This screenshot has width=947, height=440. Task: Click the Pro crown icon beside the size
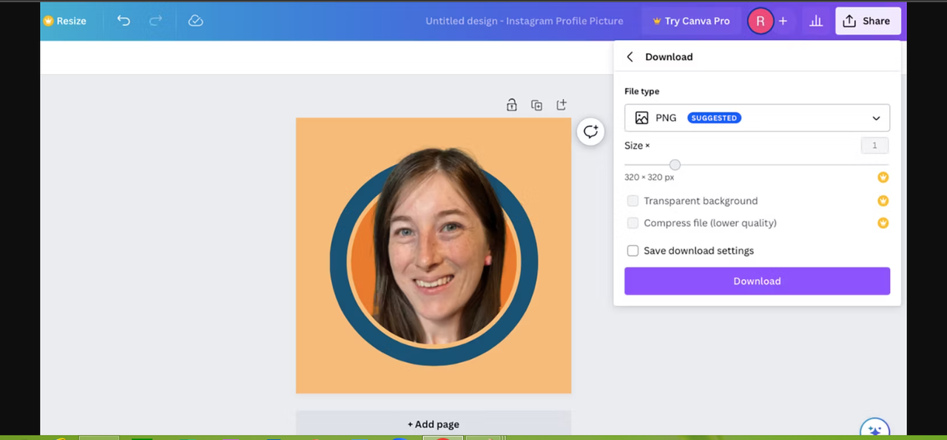883,177
